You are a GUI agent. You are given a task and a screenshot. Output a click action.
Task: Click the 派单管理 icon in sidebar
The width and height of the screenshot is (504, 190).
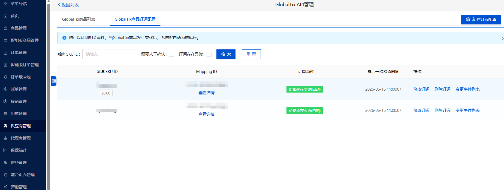coord(5,89)
